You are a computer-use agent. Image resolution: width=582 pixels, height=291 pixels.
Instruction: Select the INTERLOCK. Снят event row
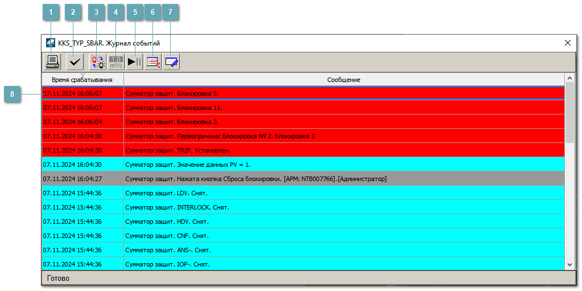click(303, 207)
